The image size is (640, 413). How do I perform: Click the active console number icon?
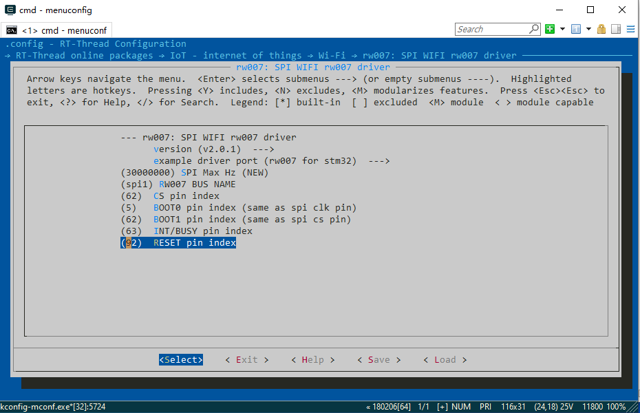[x=576, y=29]
